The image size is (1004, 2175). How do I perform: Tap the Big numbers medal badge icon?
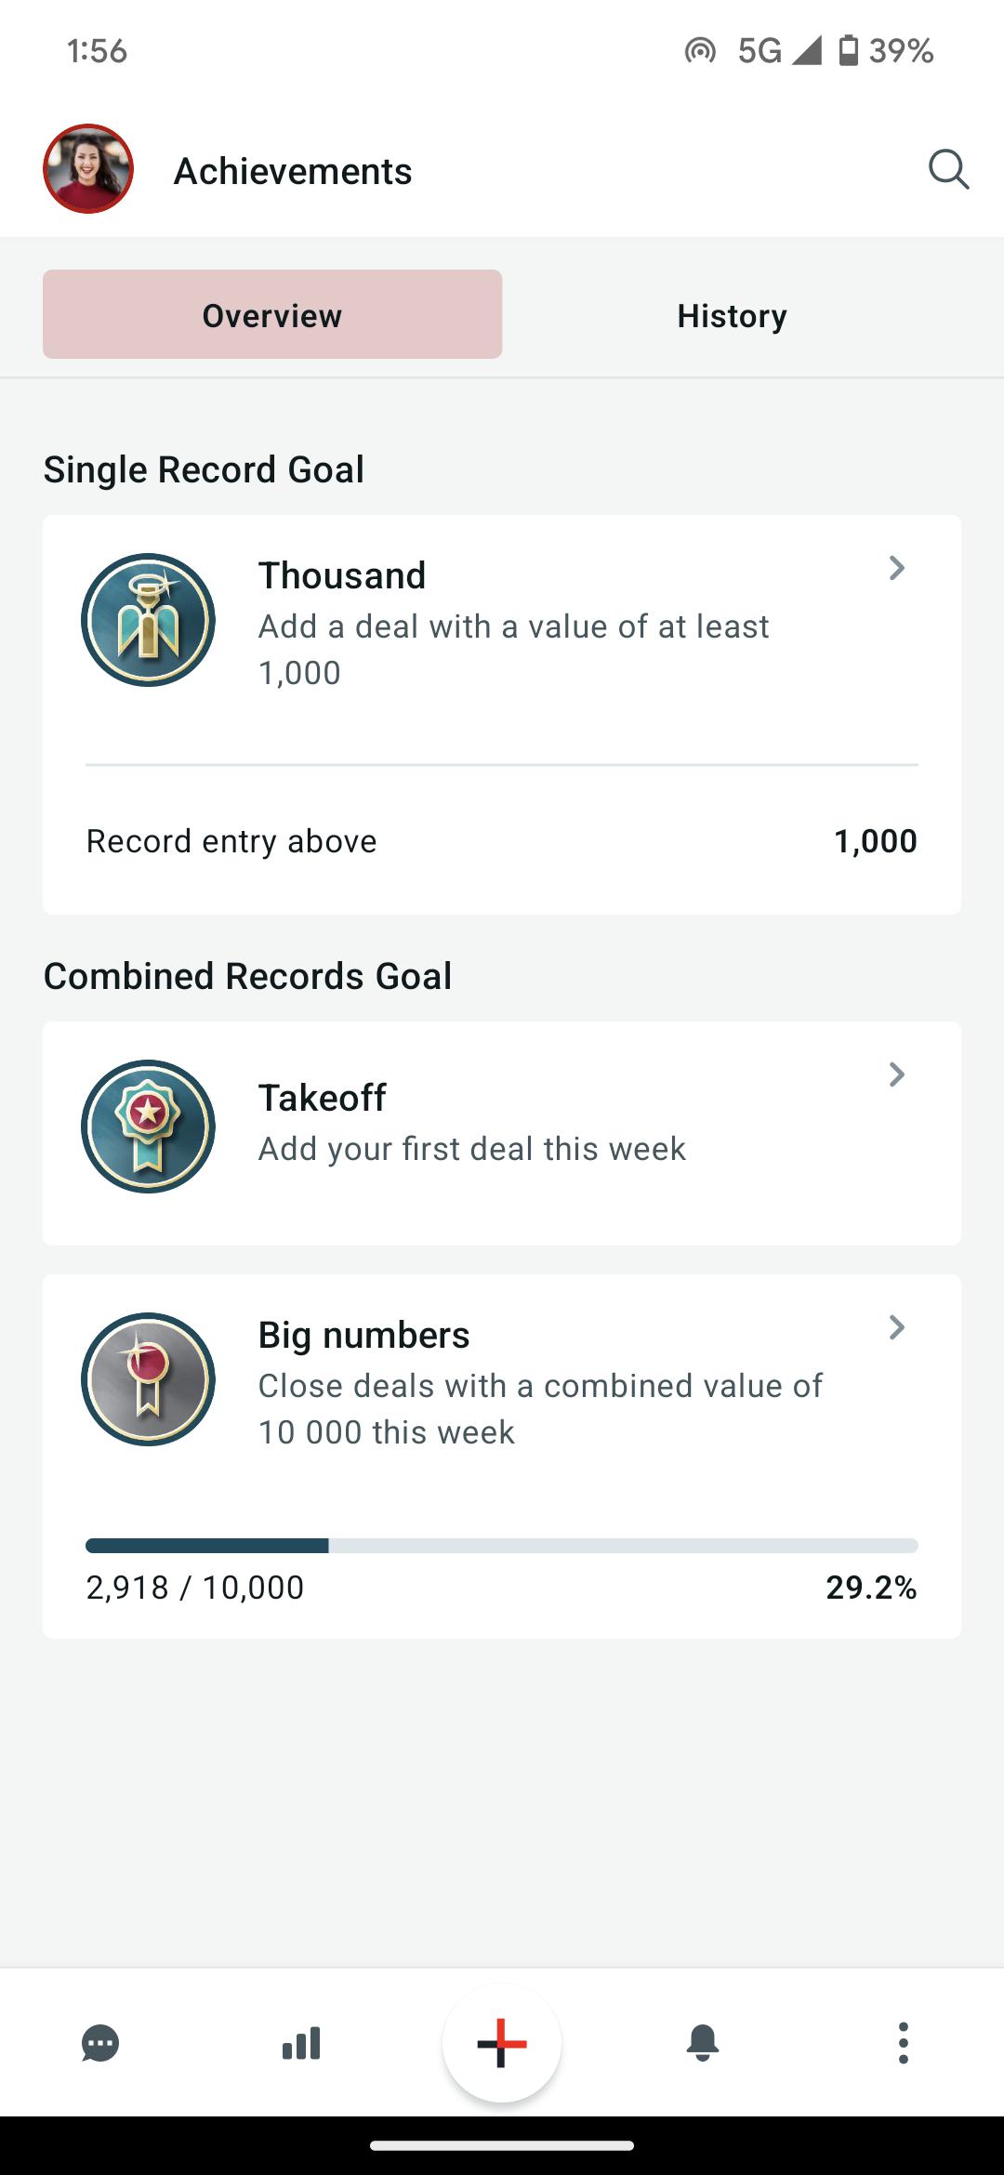coord(148,1379)
